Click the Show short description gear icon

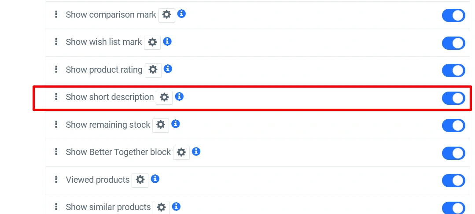(164, 97)
